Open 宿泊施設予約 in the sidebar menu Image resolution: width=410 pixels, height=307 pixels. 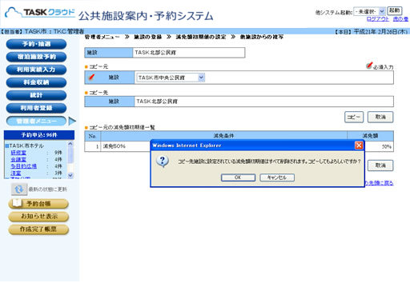tap(36, 57)
